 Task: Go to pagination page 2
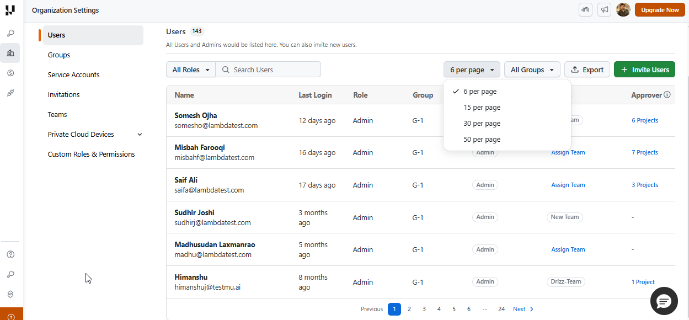tap(409, 310)
